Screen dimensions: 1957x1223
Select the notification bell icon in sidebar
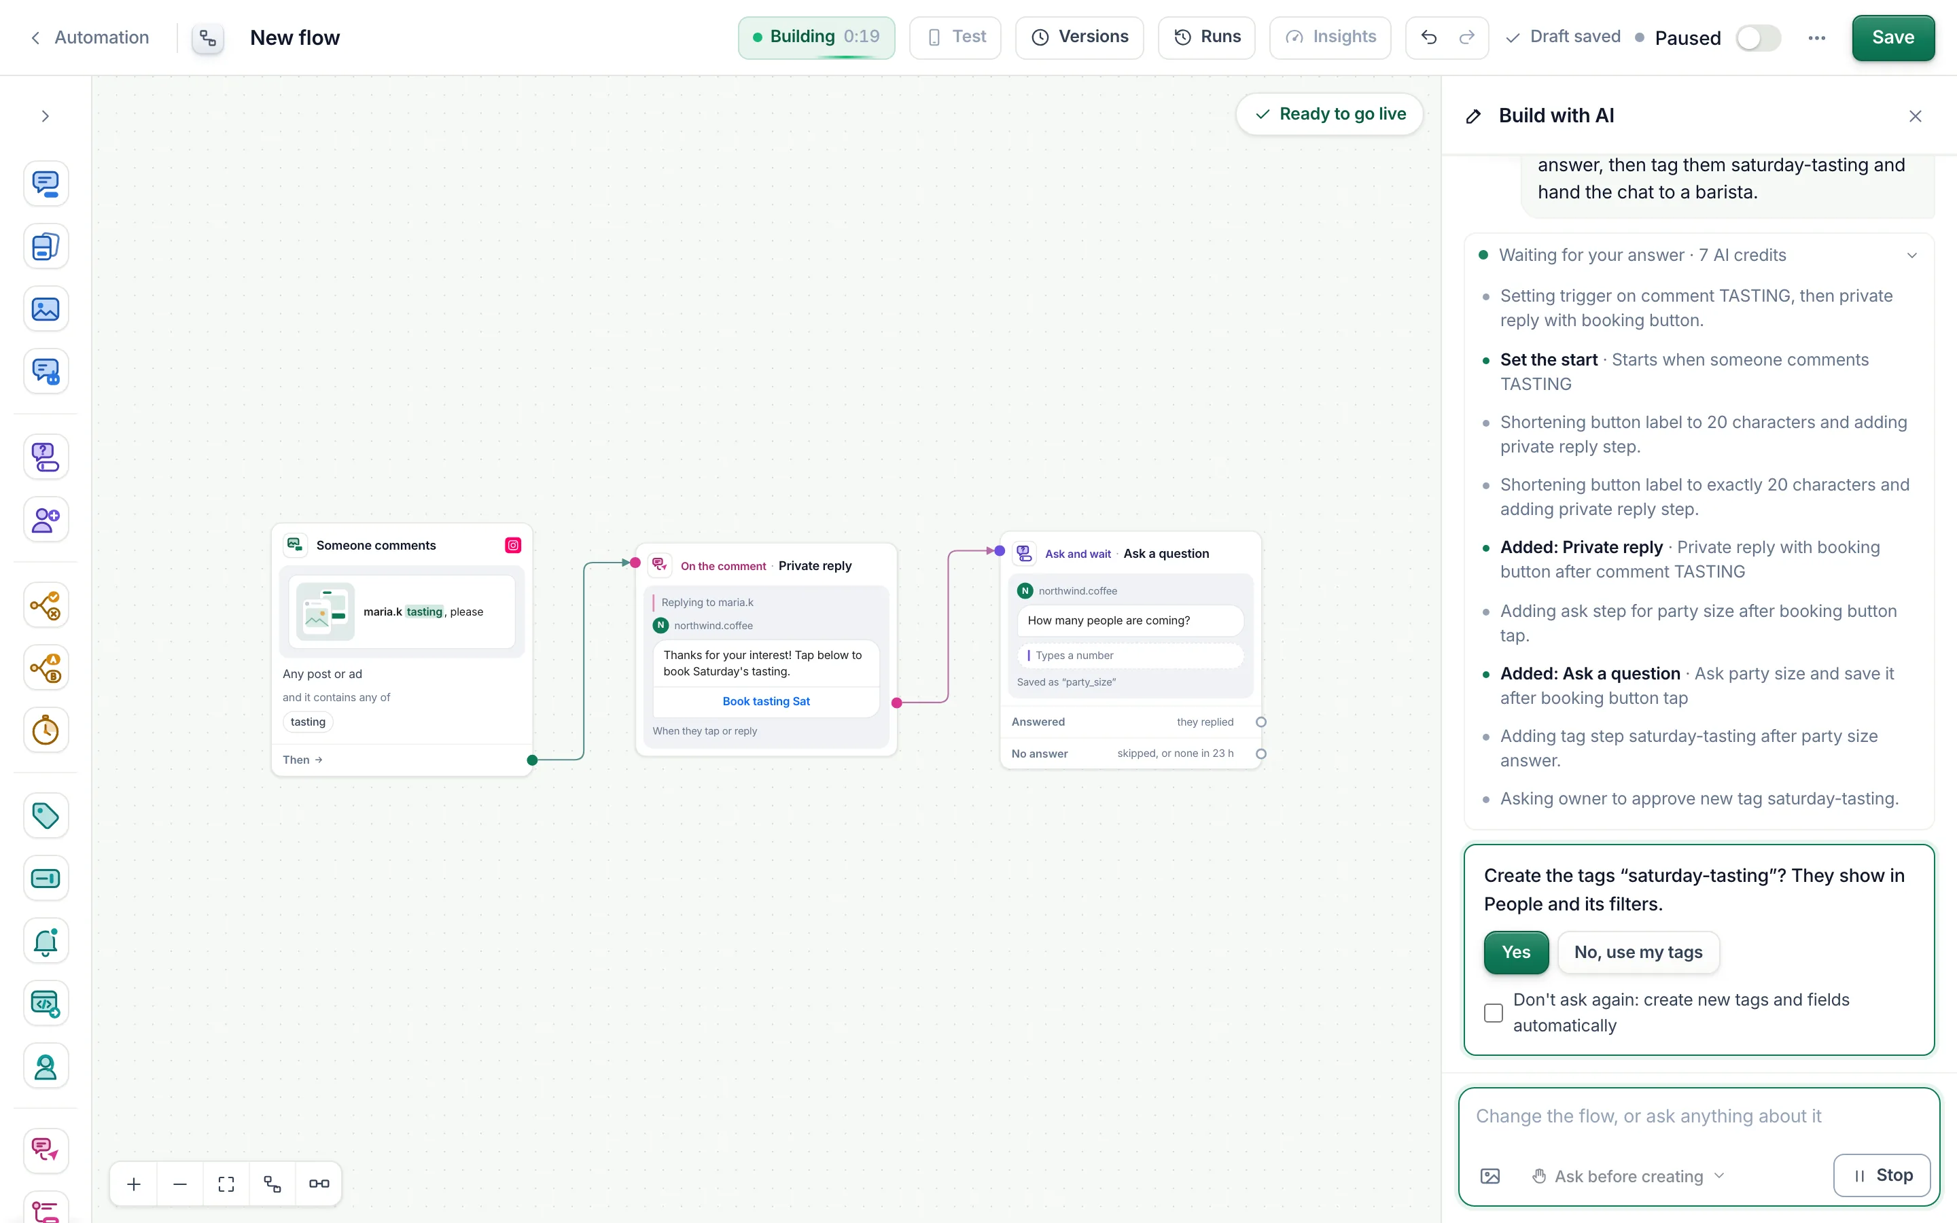pos(46,942)
